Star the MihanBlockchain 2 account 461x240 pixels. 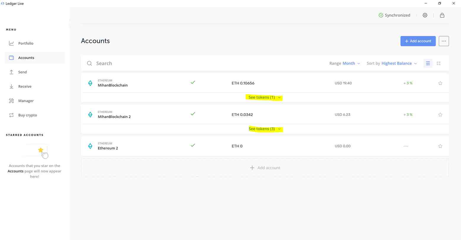click(x=440, y=115)
